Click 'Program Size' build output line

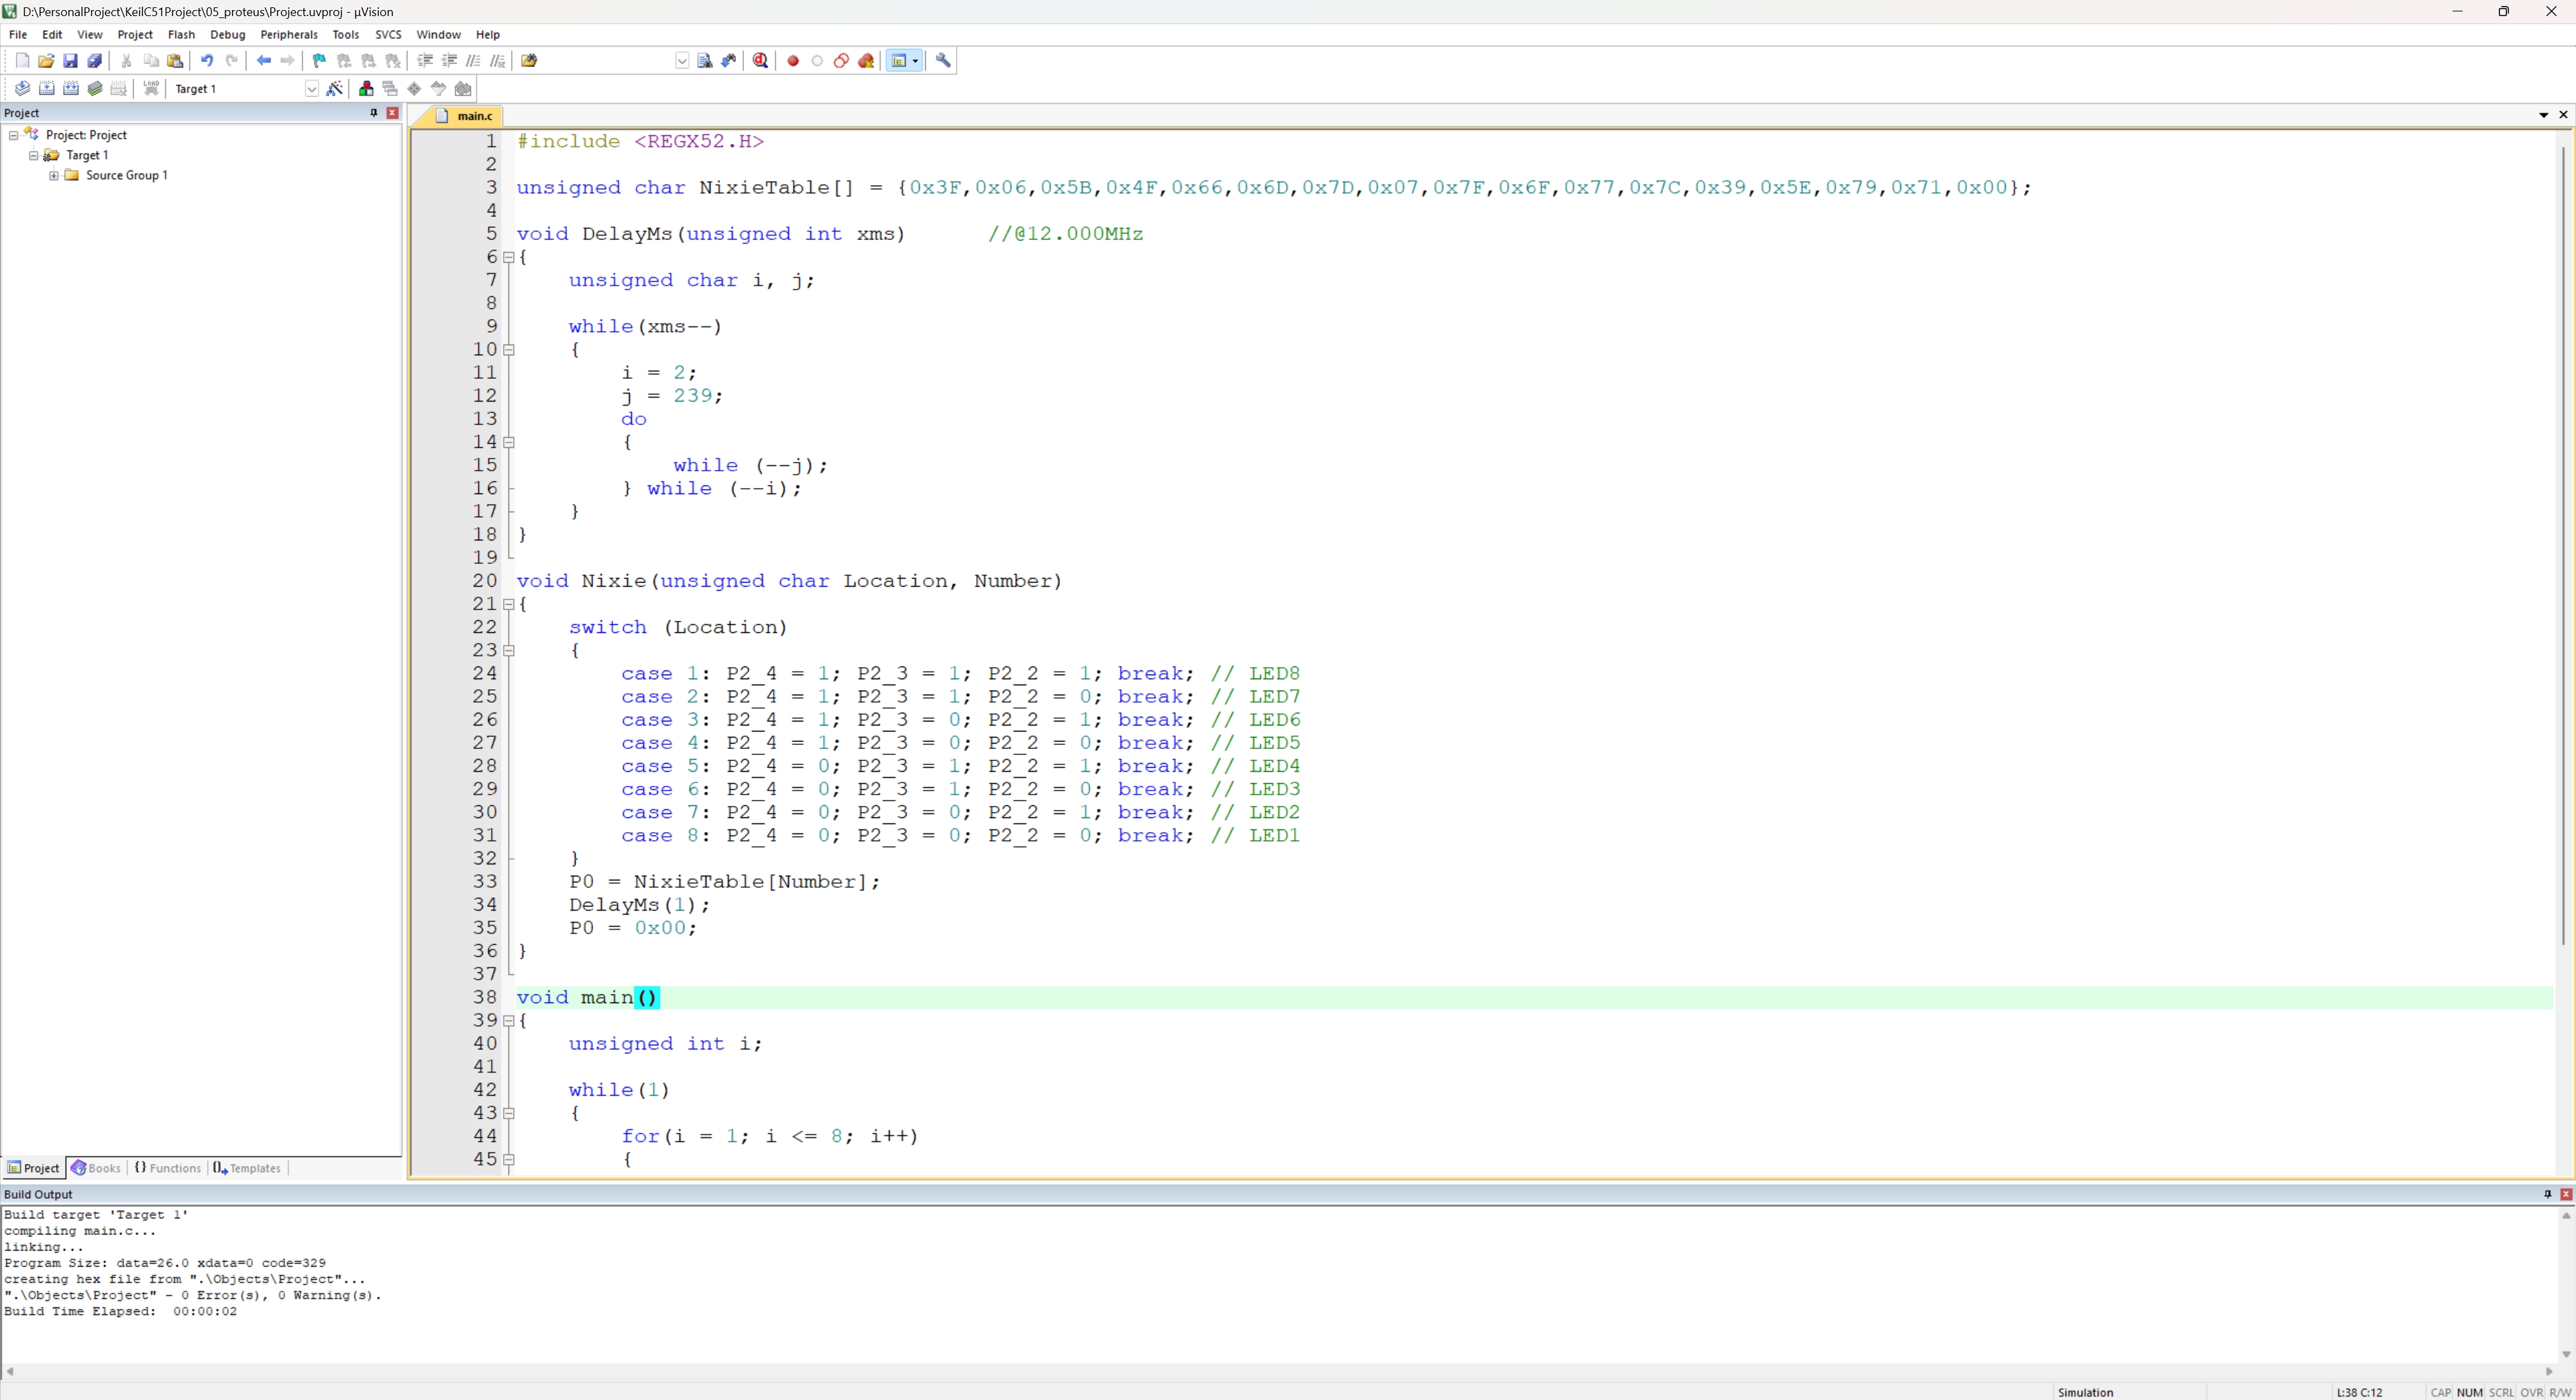click(165, 1263)
